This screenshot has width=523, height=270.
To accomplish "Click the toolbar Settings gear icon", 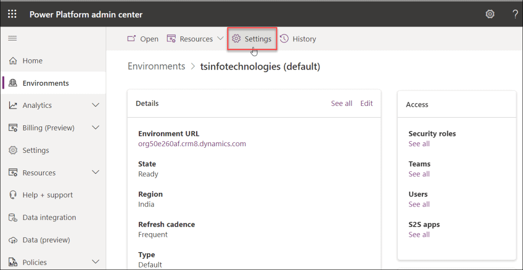I will (x=236, y=39).
